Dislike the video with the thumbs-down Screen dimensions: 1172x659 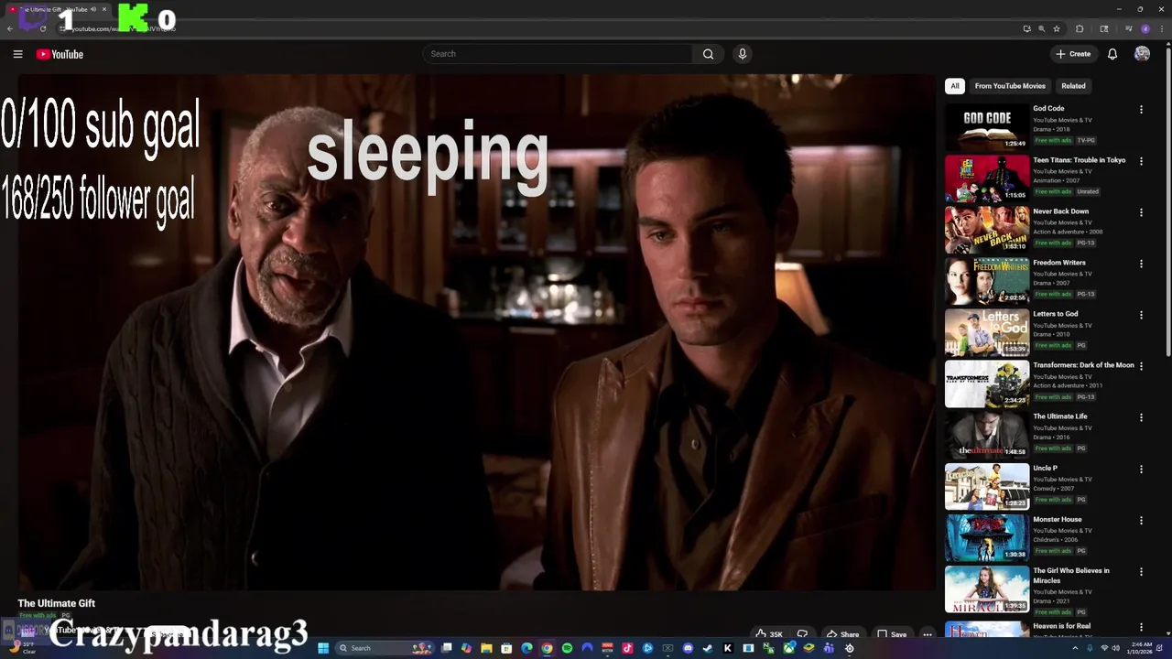coord(802,634)
